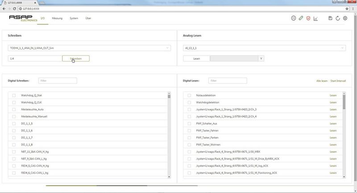Check the F8D4_6_CAS-CAN_L_ltg checkbox
Image resolution: width=357 pixels, height=193 pixels.
(x=14, y=173)
